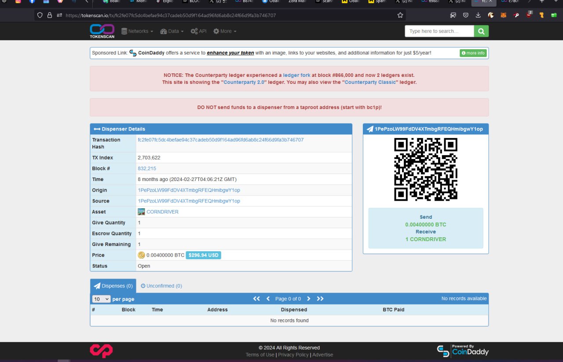Open the Downloads arrow icon
This screenshot has height=362, width=563.
click(x=478, y=15)
